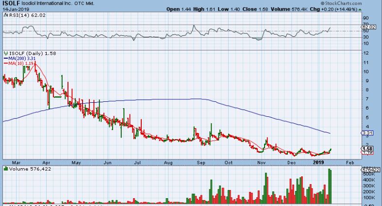Click the MA(10) 1.19 legend entry
This screenshot has height=206, width=382.
click(x=21, y=63)
